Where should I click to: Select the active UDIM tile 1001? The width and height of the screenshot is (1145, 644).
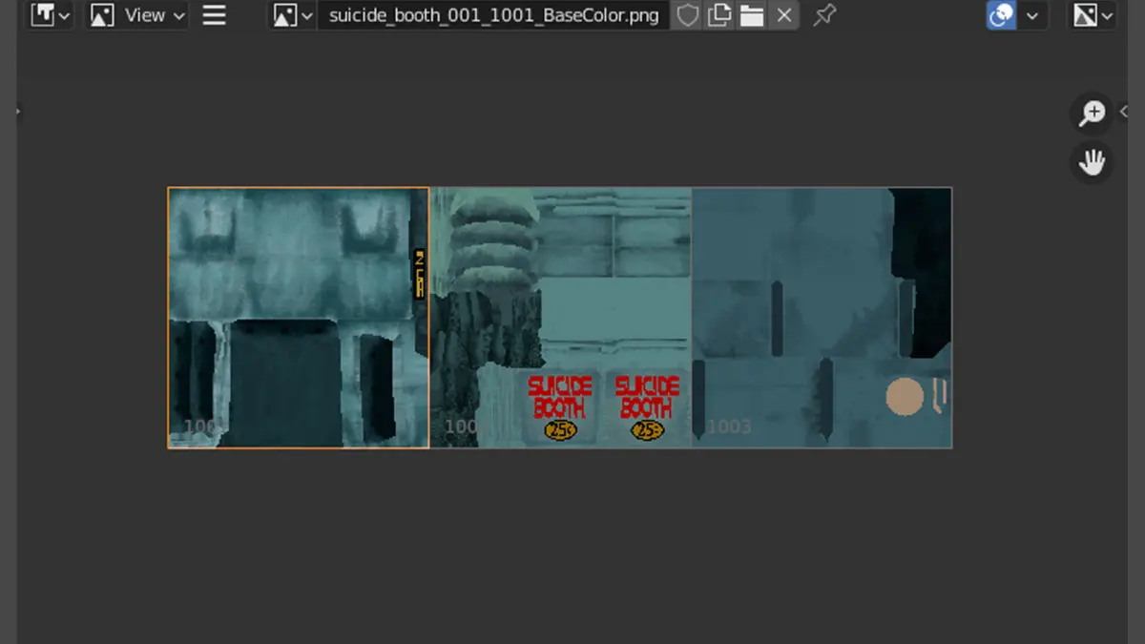click(299, 318)
